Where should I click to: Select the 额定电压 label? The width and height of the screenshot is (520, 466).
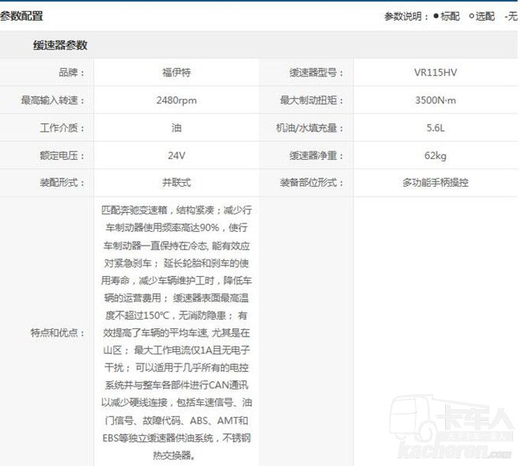[63, 155]
